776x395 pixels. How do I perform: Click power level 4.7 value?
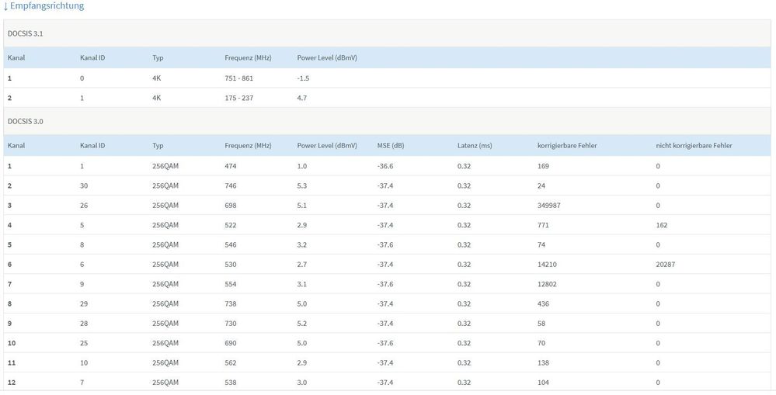(302, 98)
